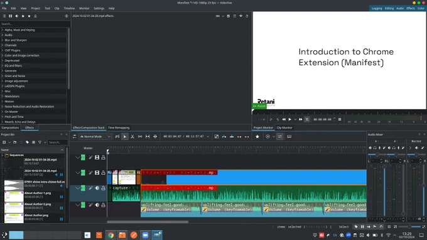The width and height of the screenshot is (427, 240).
Task: Switch to the Logging workspace layout
Action: coord(377,8)
